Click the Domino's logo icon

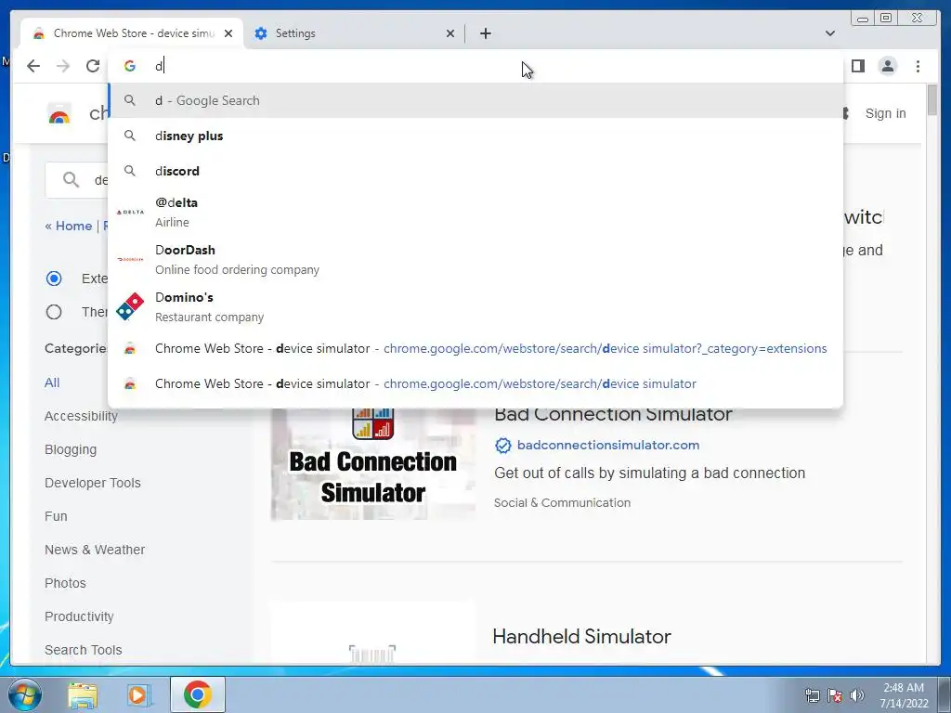coord(130,306)
